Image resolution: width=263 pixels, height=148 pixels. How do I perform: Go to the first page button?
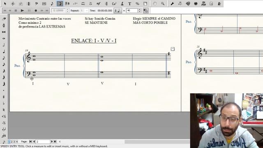(x=30, y=141)
